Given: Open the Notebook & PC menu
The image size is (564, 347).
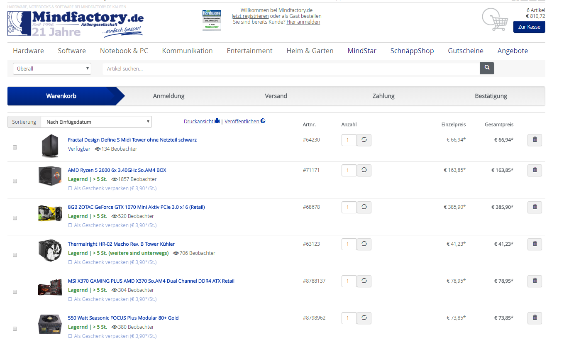Looking at the screenshot, I should 124,51.
